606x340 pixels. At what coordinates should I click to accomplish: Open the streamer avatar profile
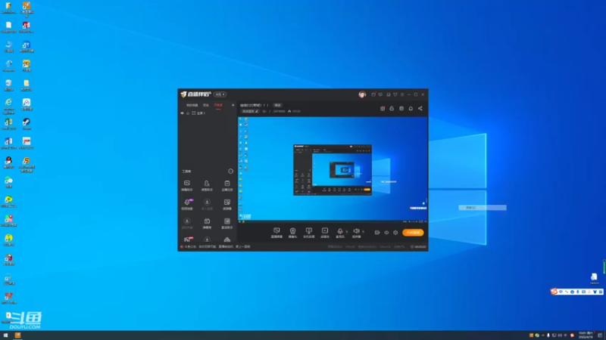(362, 94)
